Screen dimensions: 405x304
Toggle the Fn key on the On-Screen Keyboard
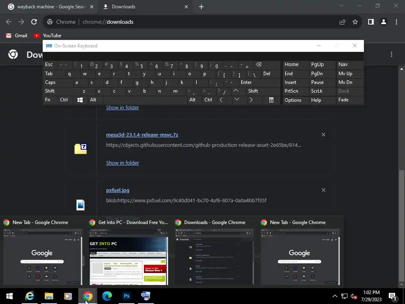(50, 100)
